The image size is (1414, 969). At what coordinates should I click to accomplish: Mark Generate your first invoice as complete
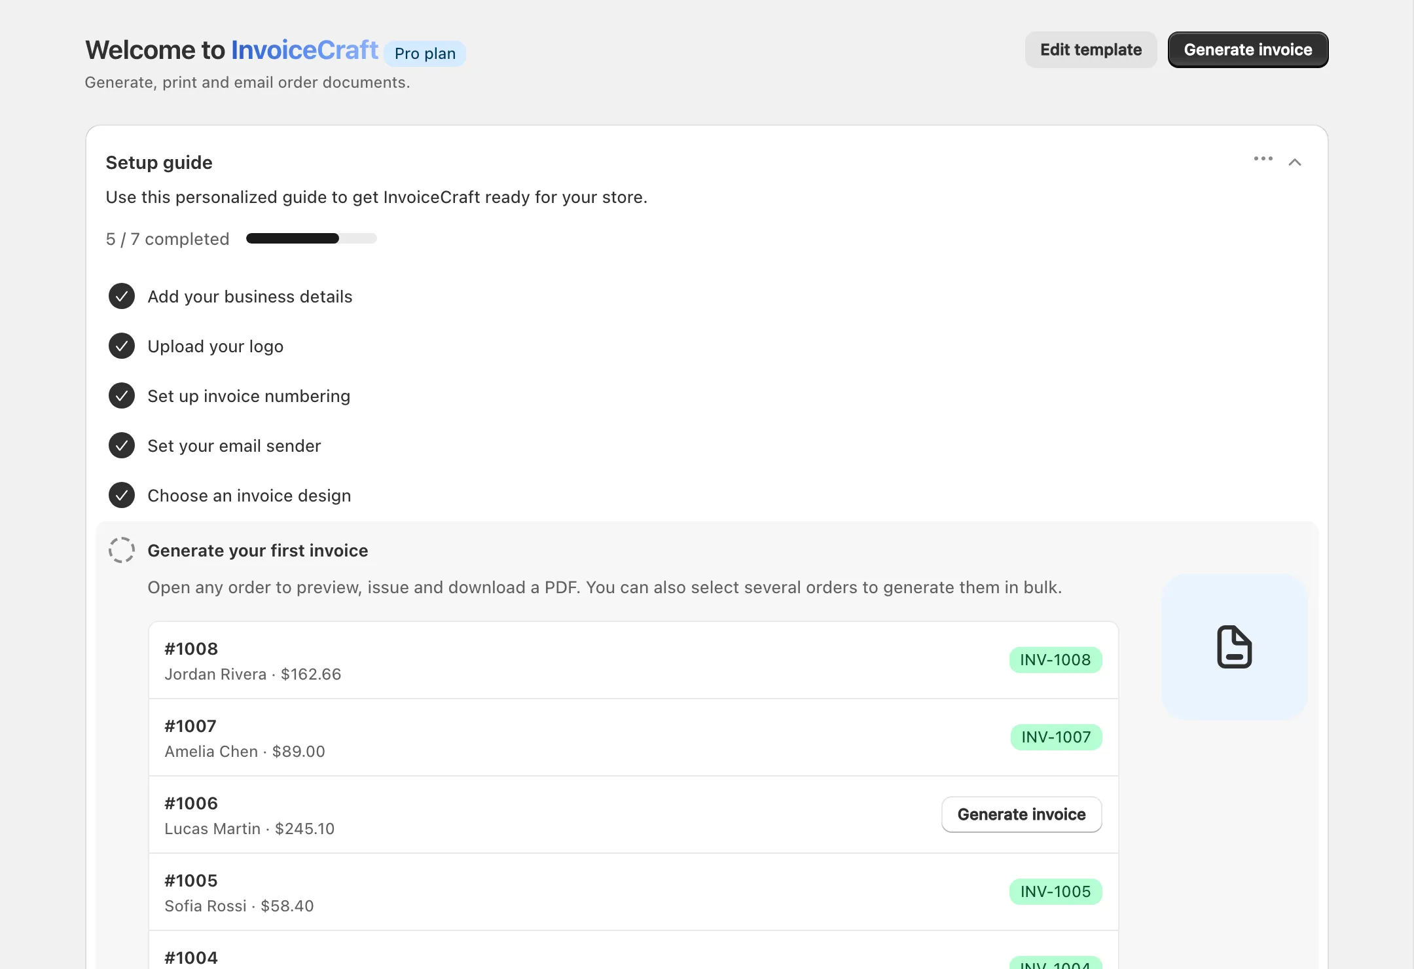[122, 551]
